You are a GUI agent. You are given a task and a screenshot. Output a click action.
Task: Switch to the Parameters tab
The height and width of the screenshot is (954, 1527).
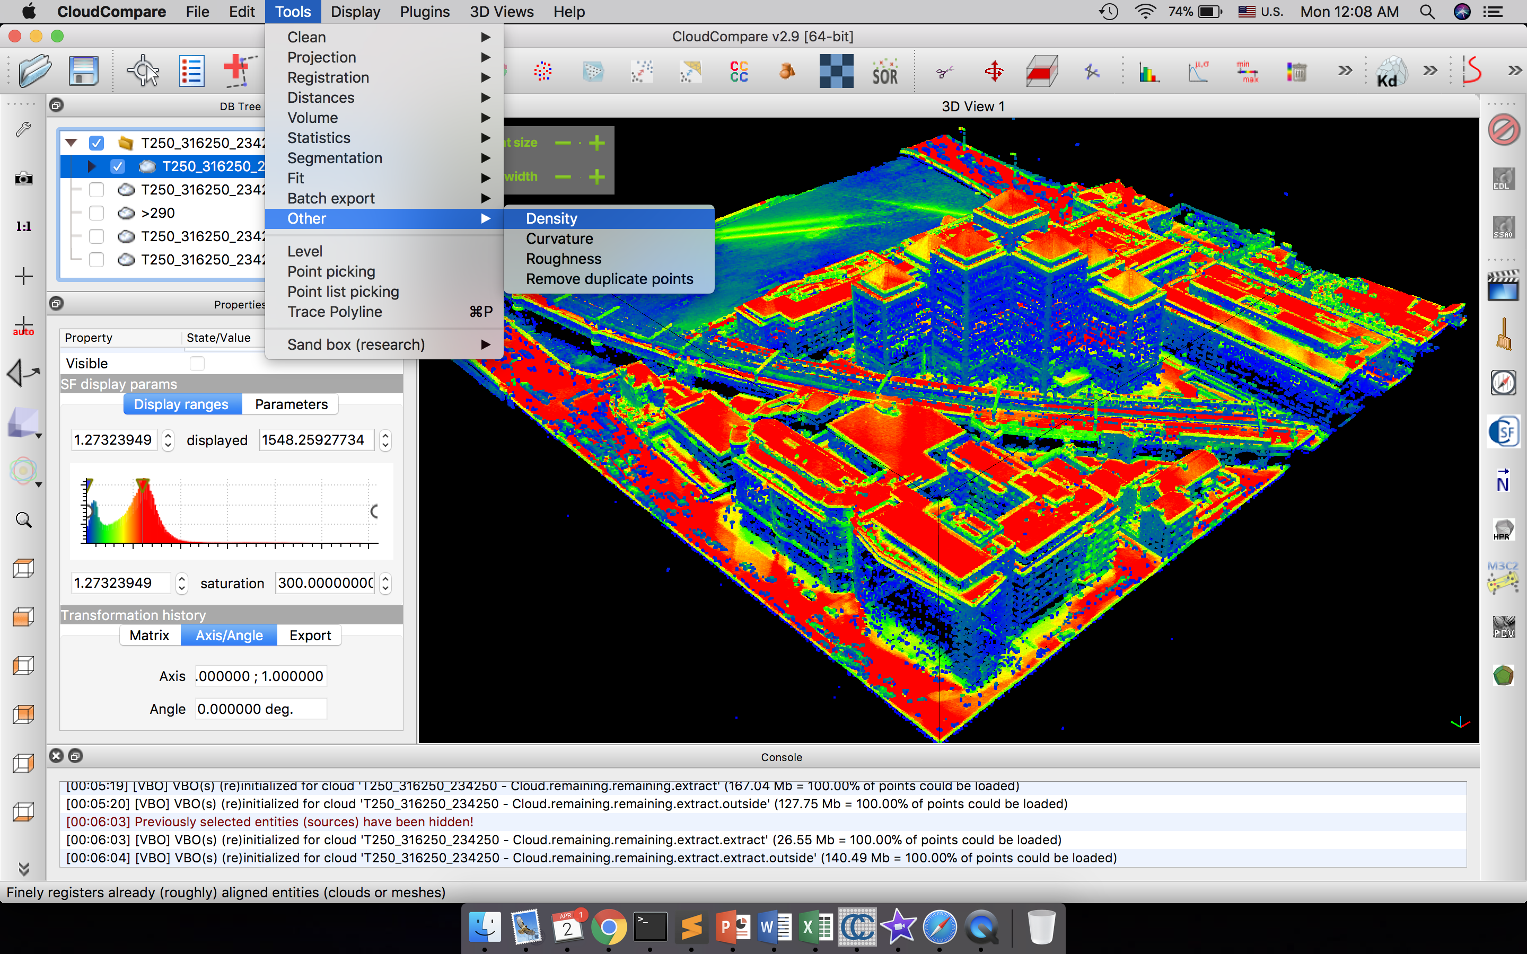tap(291, 404)
